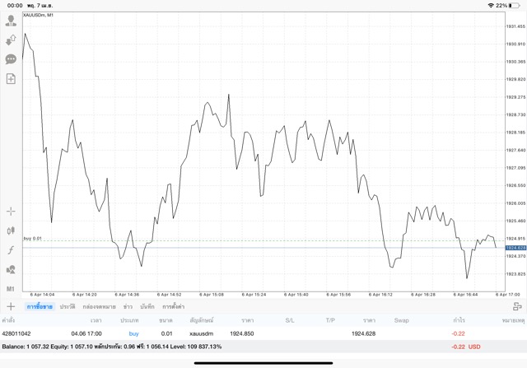Open the การตั้งค่า settings tab
The width and height of the screenshot is (527, 368).
pyautogui.click(x=173, y=306)
